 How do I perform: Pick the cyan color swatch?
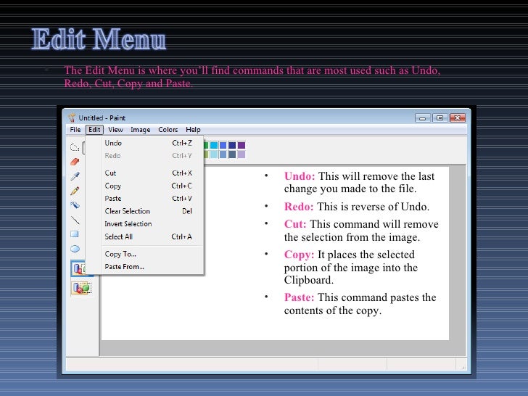point(214,146)
